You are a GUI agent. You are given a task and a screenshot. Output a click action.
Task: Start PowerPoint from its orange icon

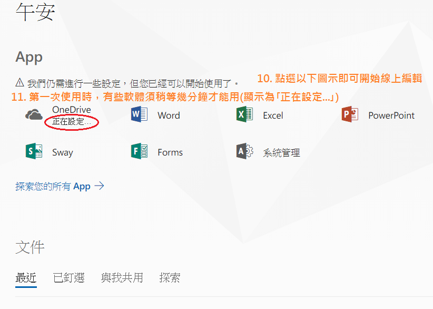pyautogui.click(x=350, y=114)
